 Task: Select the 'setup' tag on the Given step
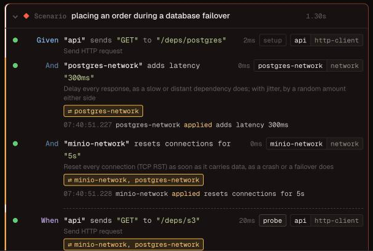273,40
